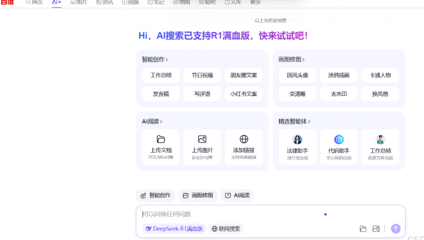The image size is (424, 240).
Task: Open the 法律助手 agent avatar
Action: click(297, 140)
